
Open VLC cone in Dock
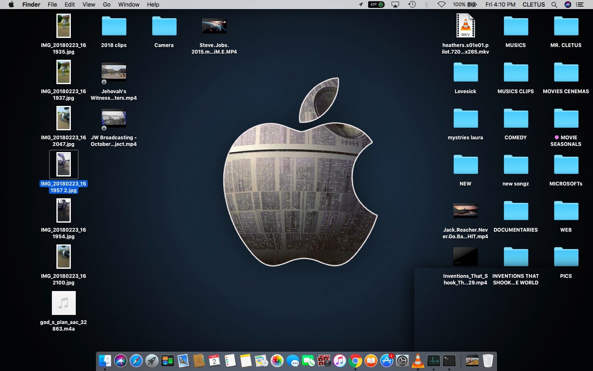click(x=418, y=361)
